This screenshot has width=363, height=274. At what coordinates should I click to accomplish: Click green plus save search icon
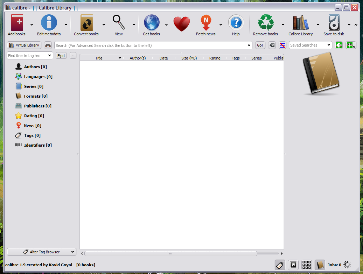[351, 45]
